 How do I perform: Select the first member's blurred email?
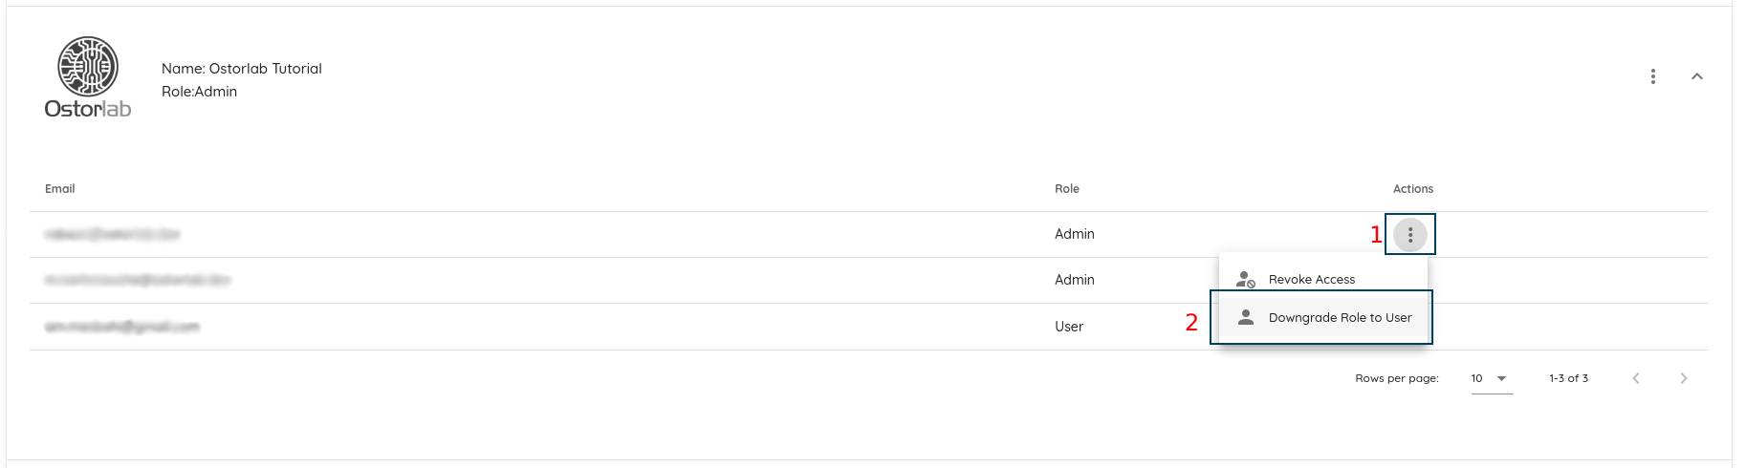click(x=113, y=234)
